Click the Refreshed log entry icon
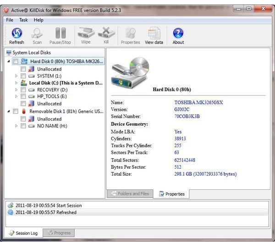Screen dimensions: 275x243 (x=11, y=212)
